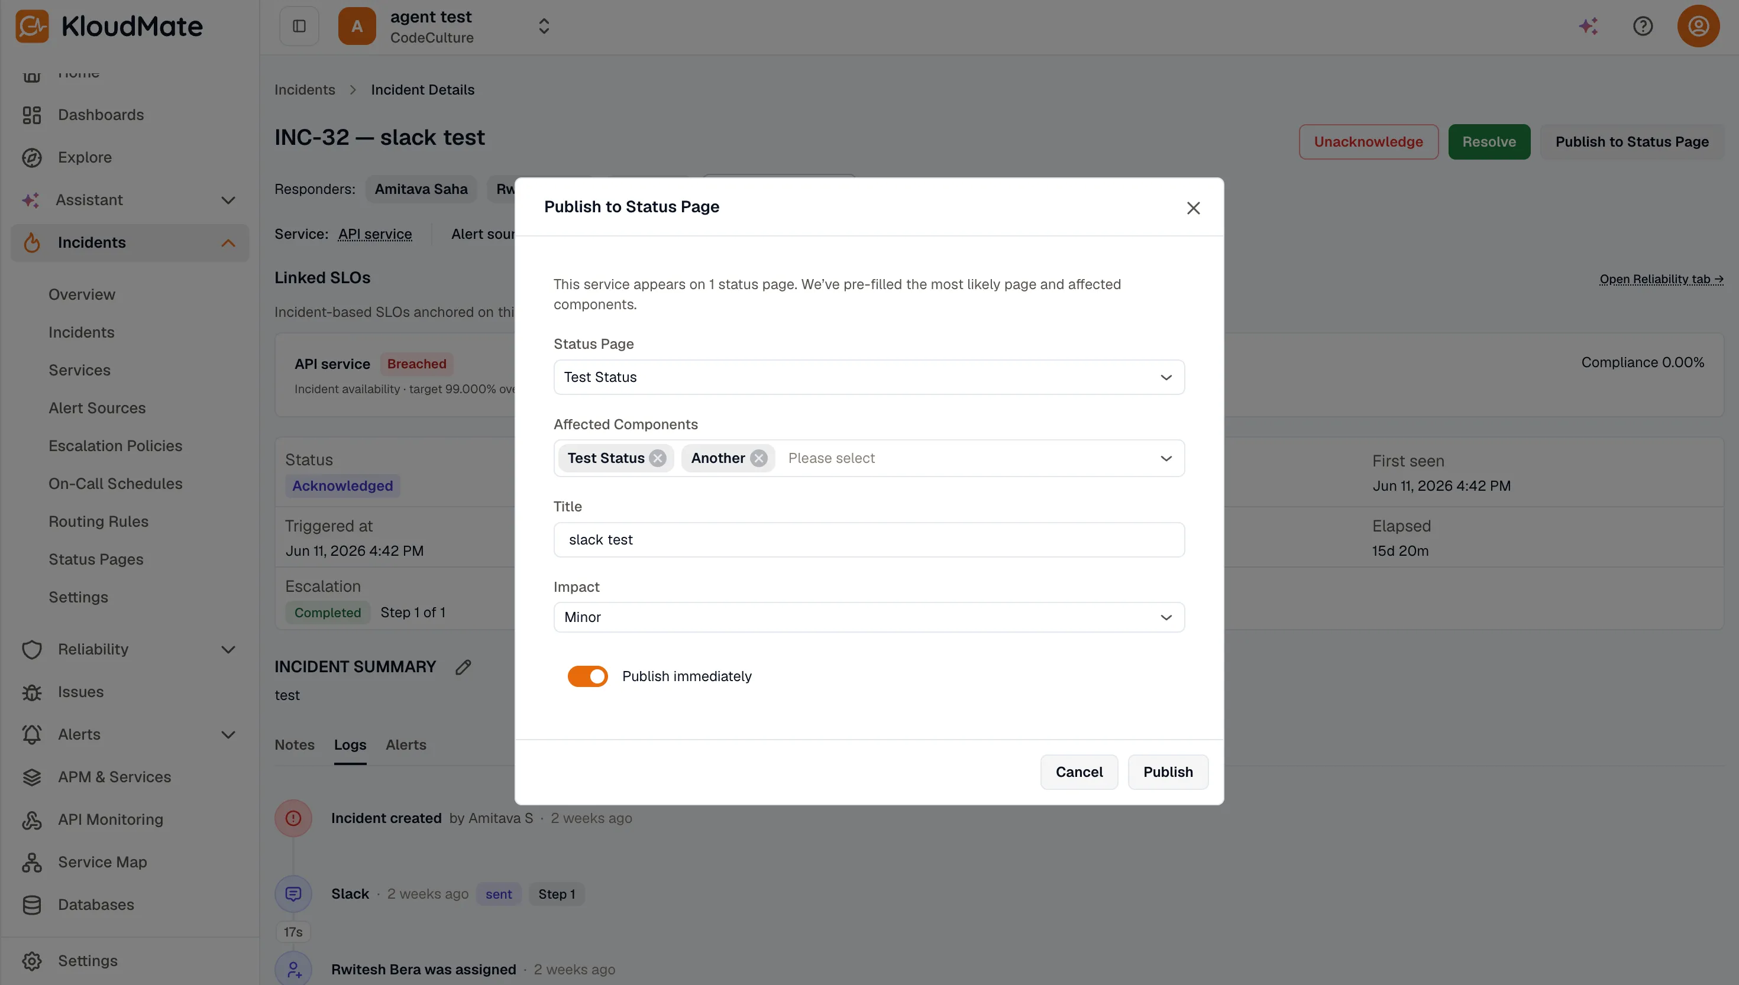The height and width of the screenshot is (985, 1739).
Task: Click the Incident created red alert icon
Action: tap(293, 819)
